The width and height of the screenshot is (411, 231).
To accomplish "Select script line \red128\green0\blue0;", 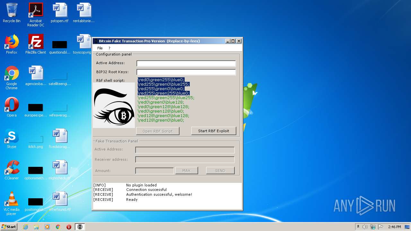I will (x=161, y=120).
